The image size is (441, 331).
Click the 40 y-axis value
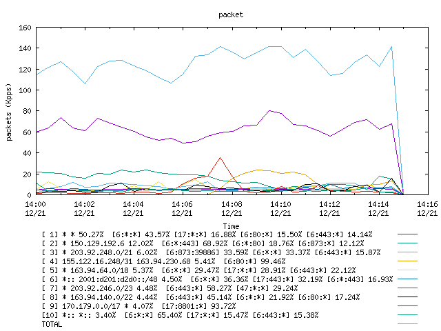[x=27, y=153]
